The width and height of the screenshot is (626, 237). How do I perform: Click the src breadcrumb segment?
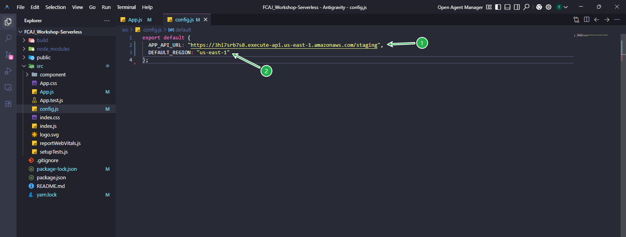tap(125, 30)
